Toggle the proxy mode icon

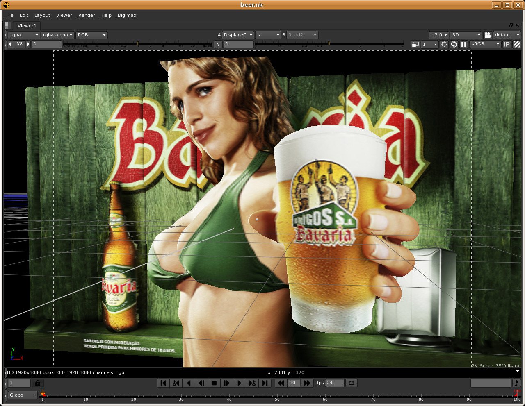click(415, 44)
